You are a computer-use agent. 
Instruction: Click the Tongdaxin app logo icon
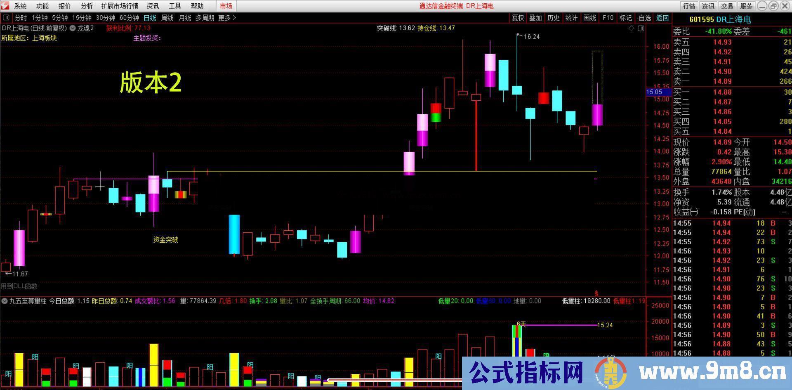tap(6, 6)
